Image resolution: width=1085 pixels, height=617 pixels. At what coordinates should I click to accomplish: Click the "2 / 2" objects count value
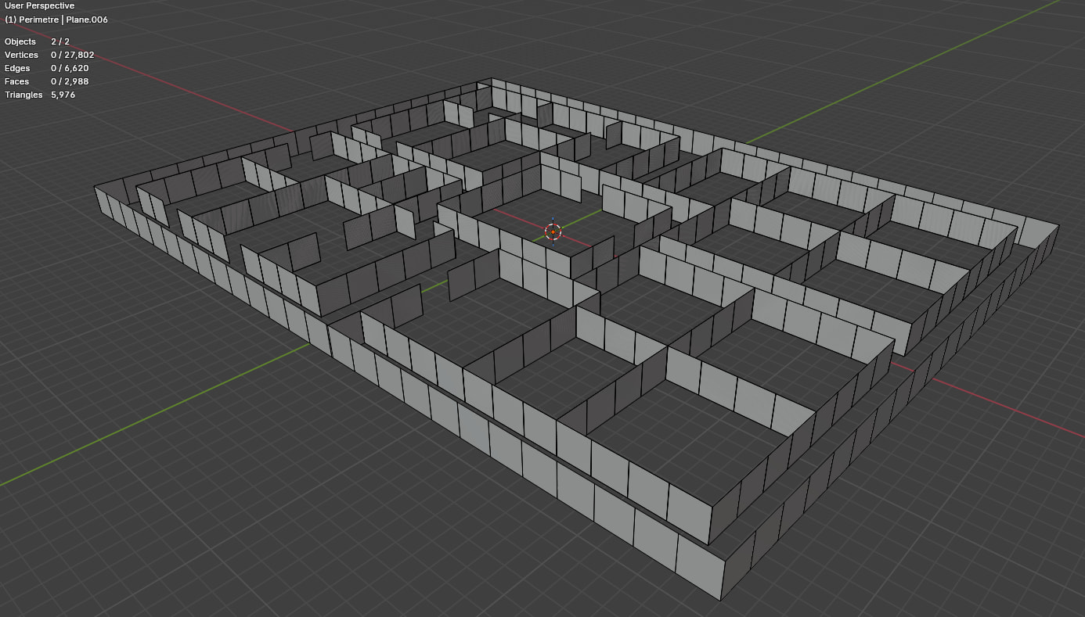[60, 41]
